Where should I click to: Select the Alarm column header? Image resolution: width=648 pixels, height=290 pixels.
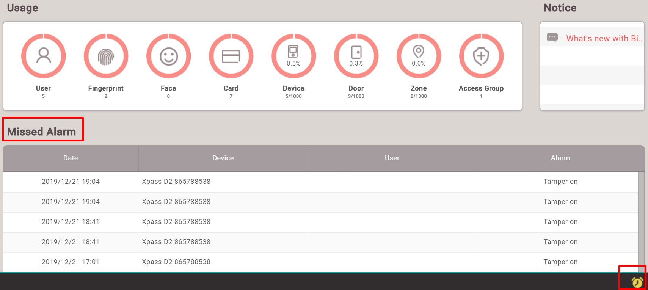tap(560, 158)
